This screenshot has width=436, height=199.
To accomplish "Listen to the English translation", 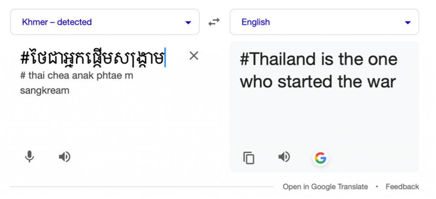I will click(284, 157).
